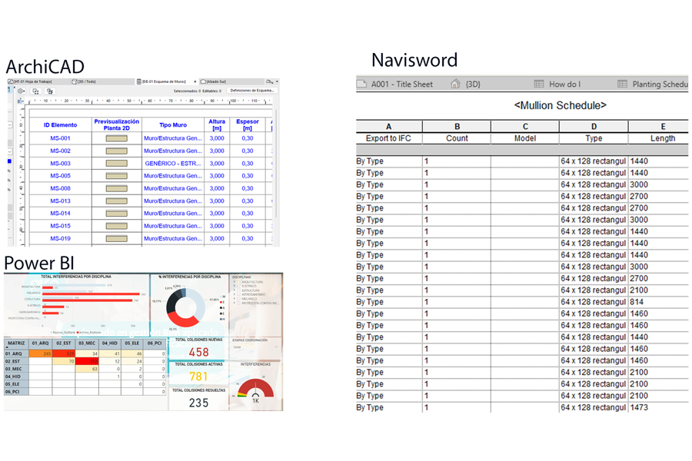Select the red 329 matrix cell

click(64, 353)
